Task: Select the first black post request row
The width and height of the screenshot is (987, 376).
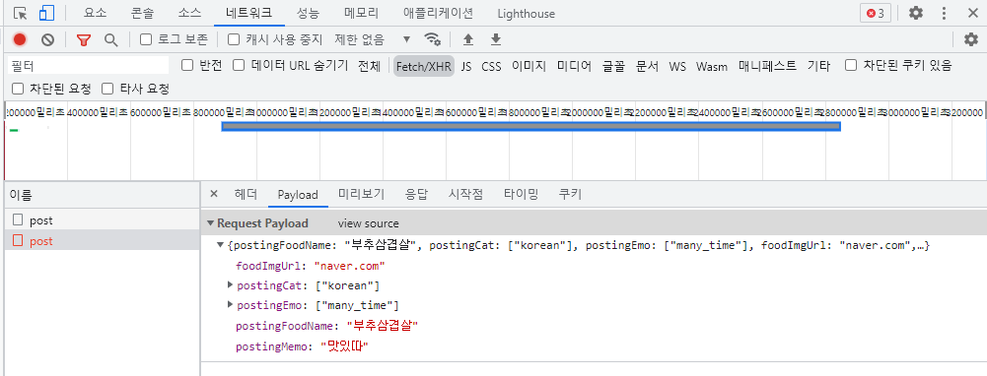Action: click(103, 220)
